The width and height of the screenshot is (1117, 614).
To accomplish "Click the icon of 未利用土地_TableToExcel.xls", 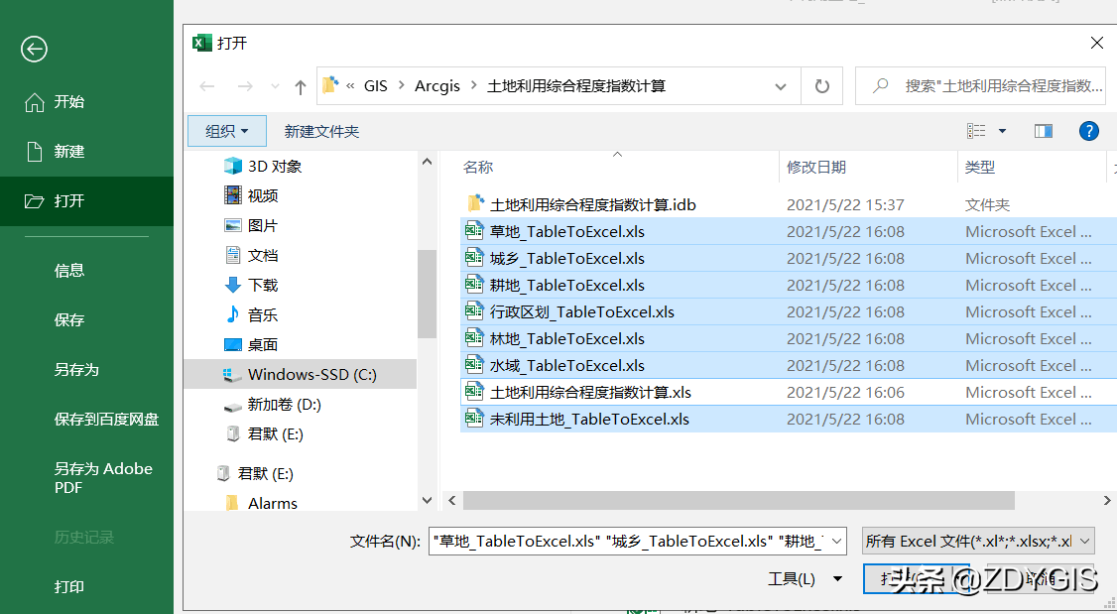I will tap(474, 419).
